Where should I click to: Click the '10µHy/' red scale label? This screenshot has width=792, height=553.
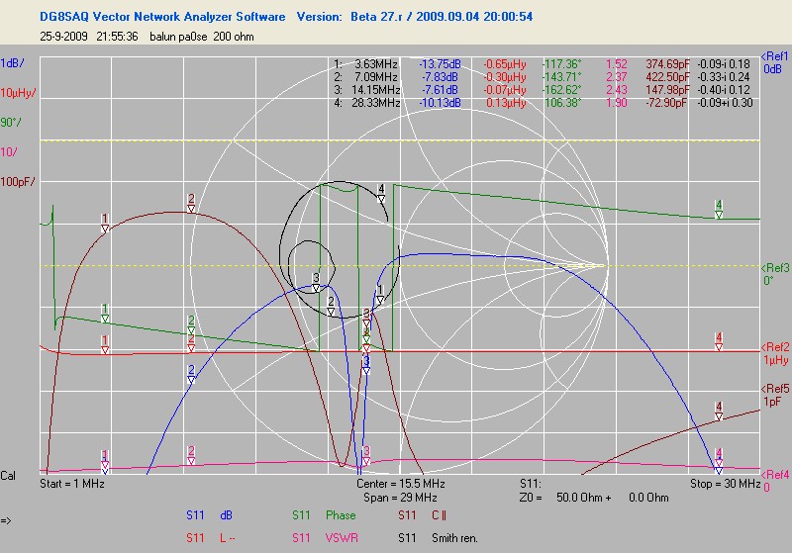pos(18,93)
